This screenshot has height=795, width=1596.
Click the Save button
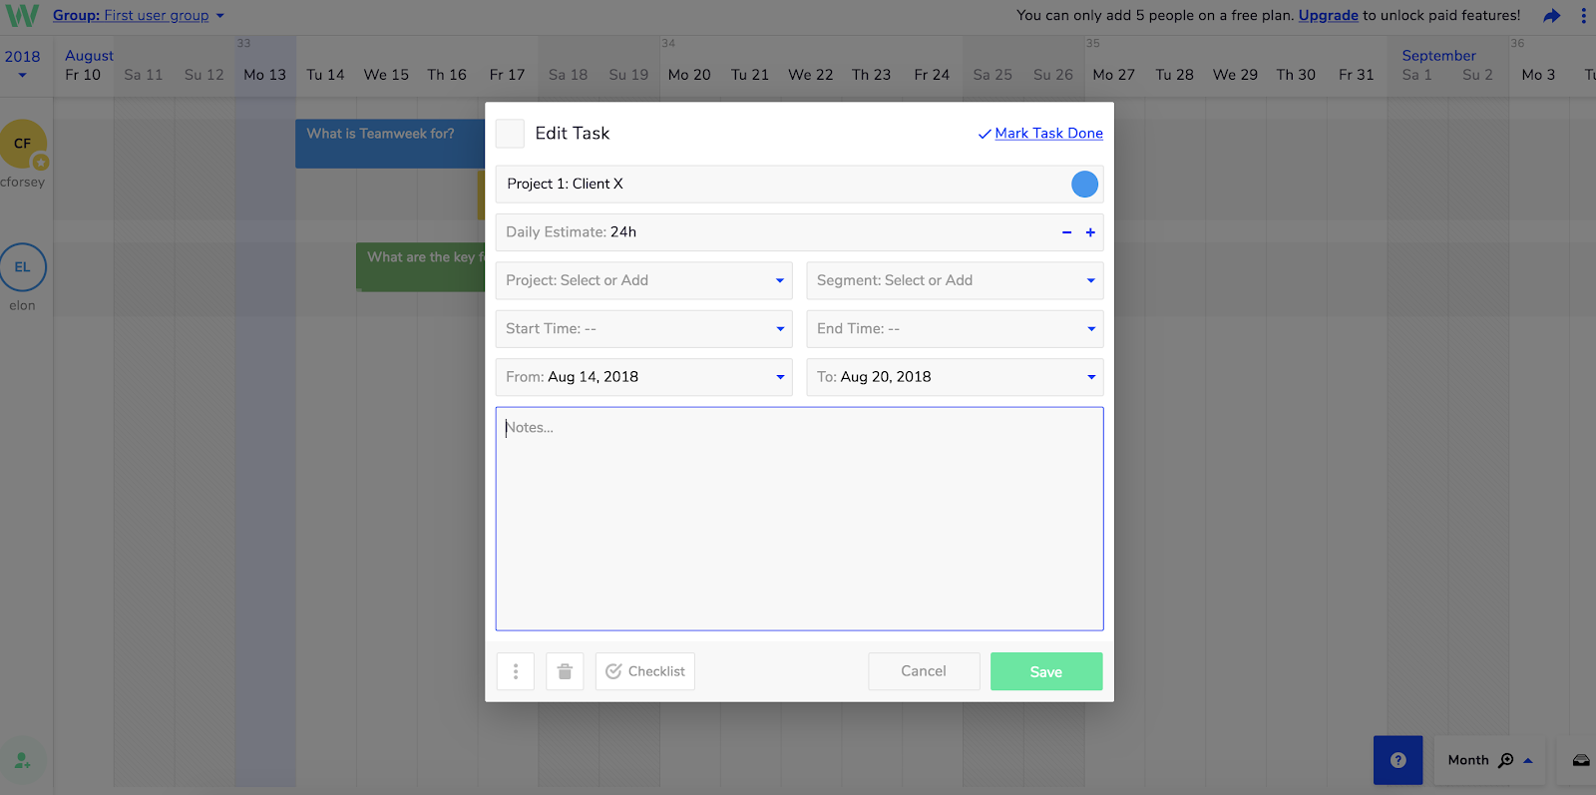tap(1046, 671)
